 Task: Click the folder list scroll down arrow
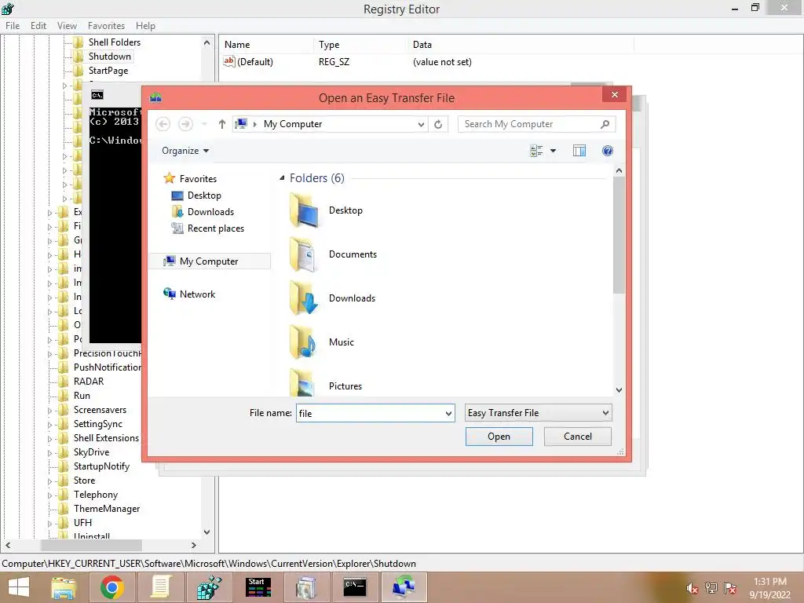click(619, 390)
